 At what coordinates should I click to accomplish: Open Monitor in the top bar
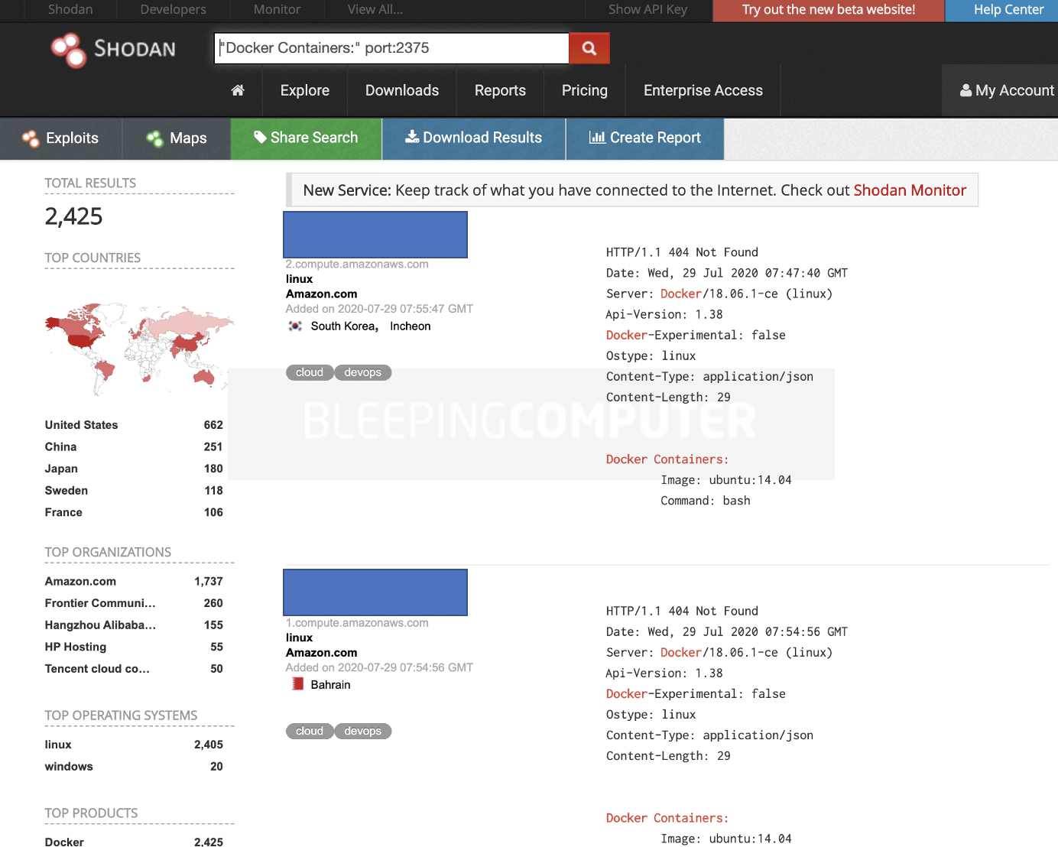[x=277, y=9]
